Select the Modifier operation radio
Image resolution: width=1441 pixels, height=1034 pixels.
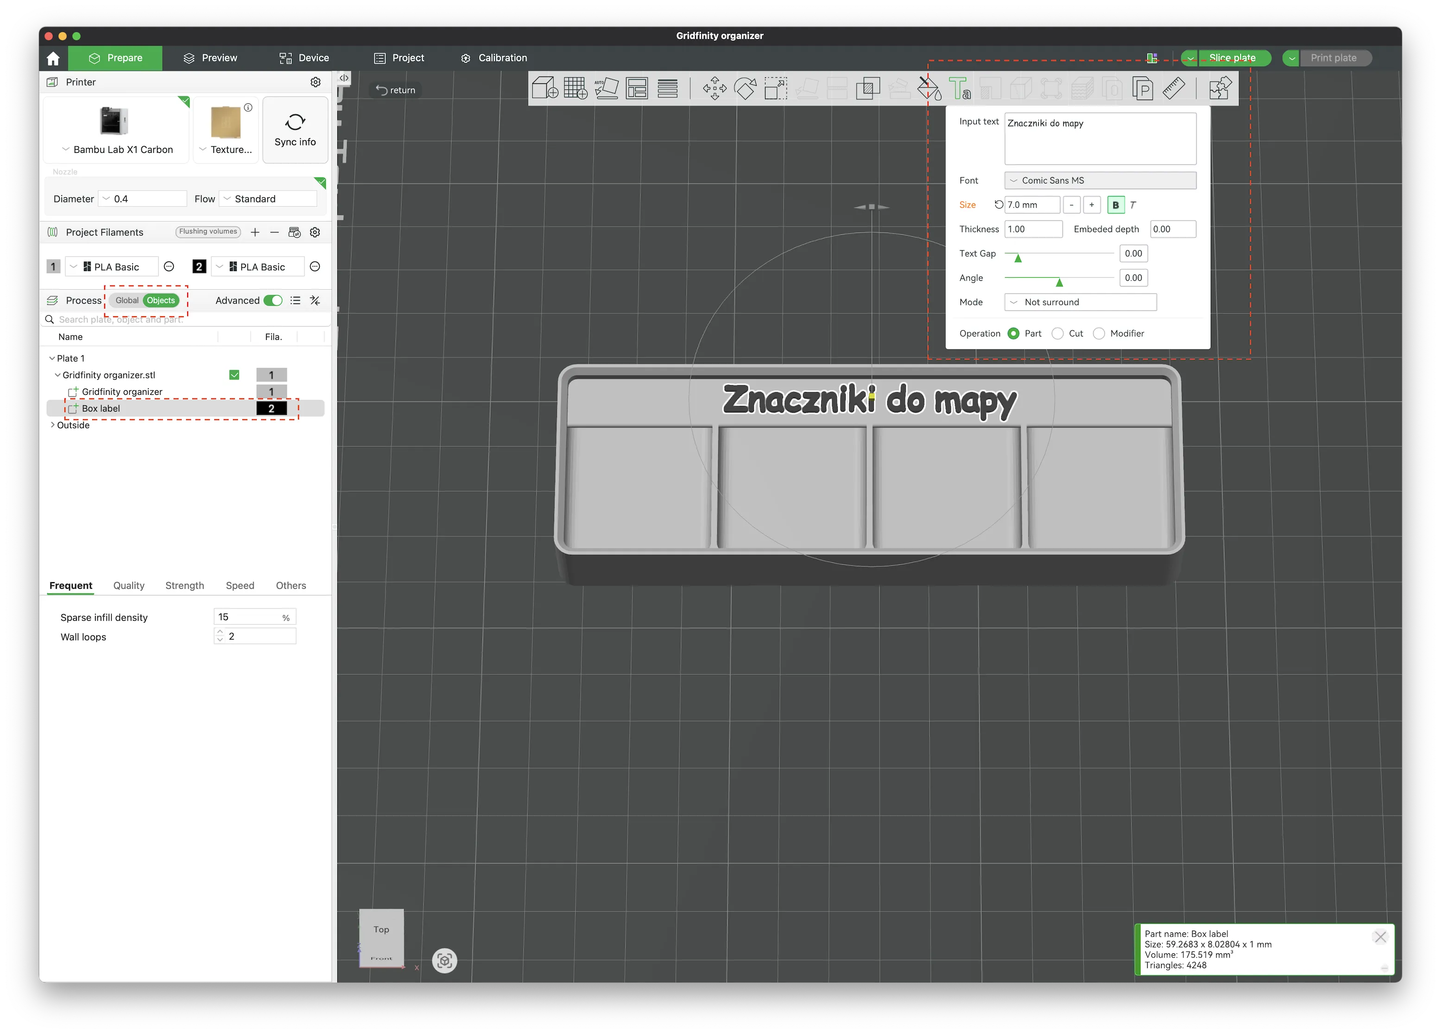tap(1099, 334)
